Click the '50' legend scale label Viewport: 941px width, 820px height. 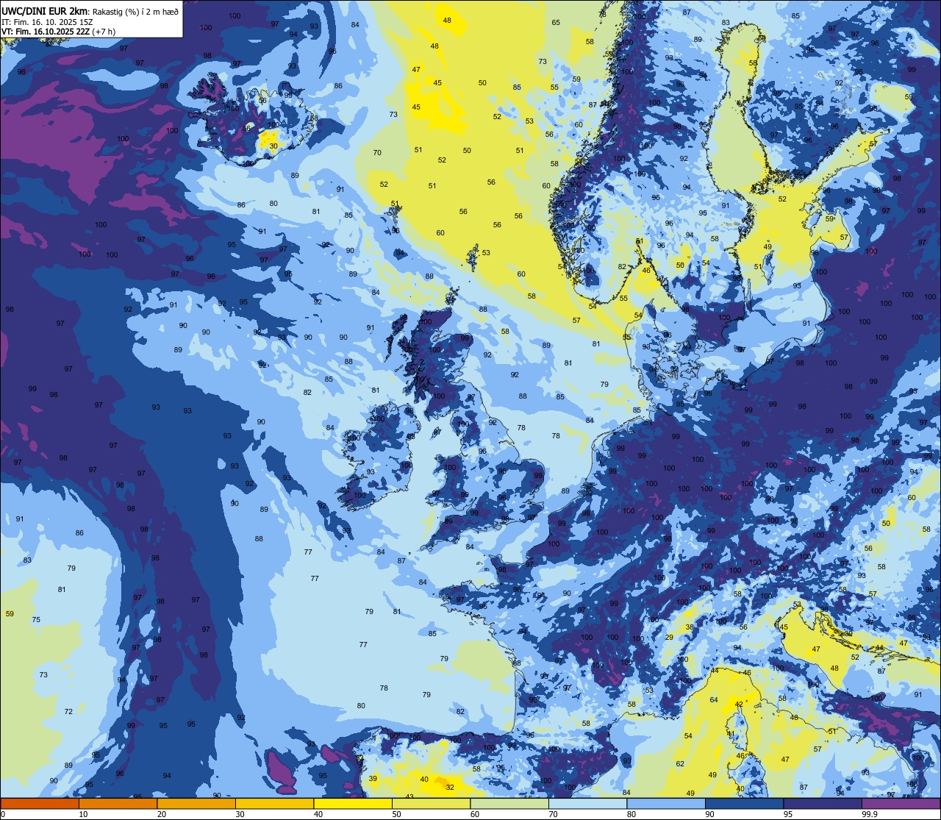pos(396,814)
